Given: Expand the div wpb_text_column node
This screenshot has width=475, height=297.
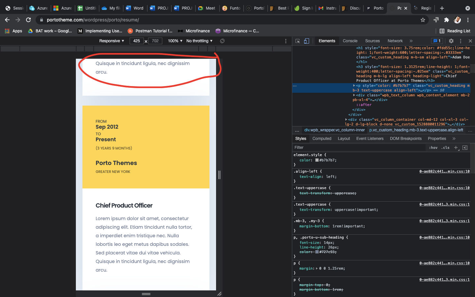Looking at the screenshot, I should tap(354, 95).
